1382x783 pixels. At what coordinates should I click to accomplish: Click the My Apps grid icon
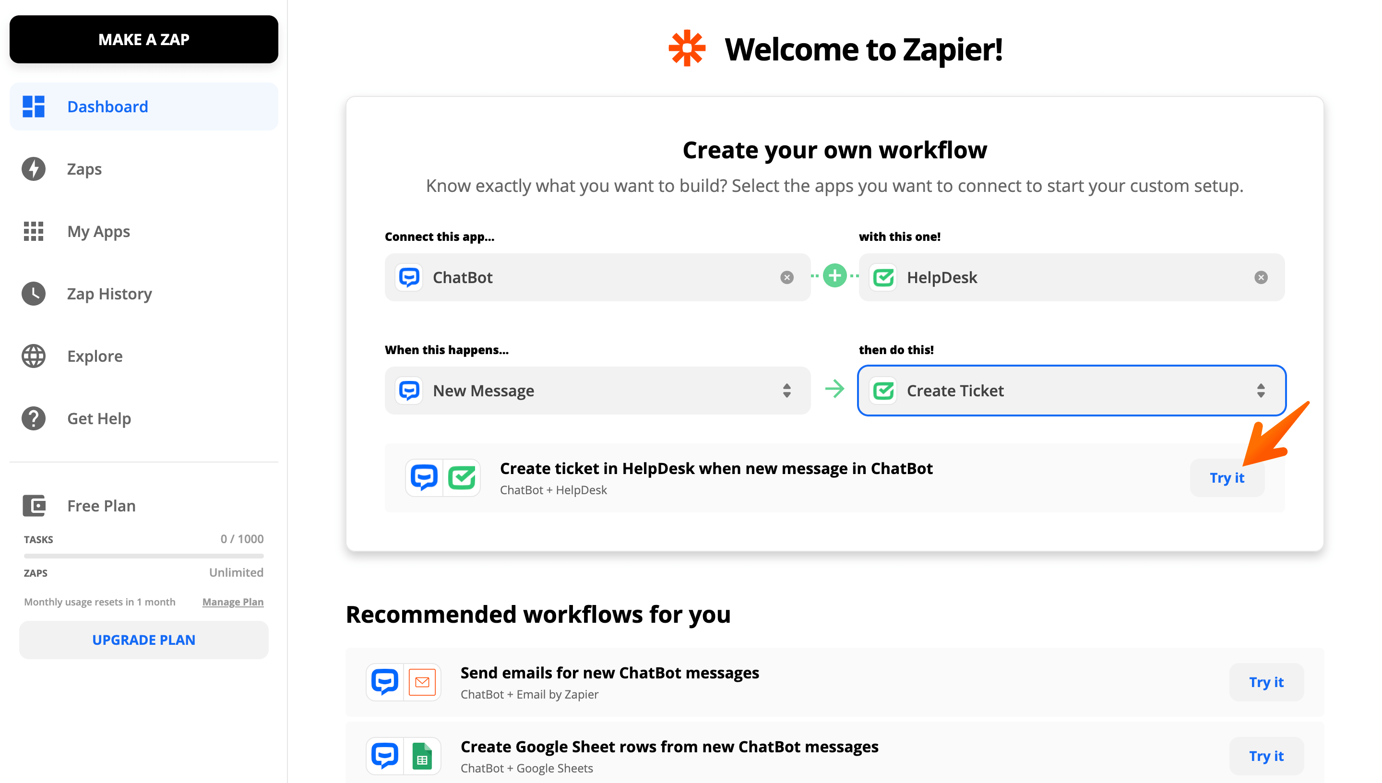(34, 231)
